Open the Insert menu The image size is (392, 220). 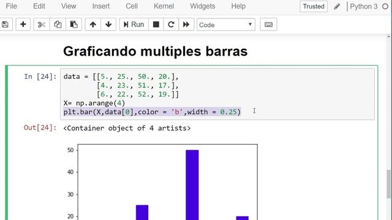tap(100, 6)
